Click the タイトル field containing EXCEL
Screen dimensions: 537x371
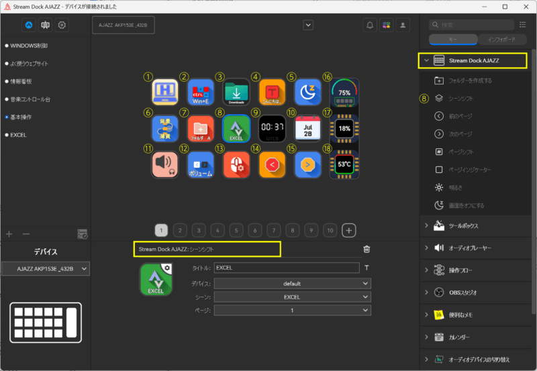(x=287, y=268)
